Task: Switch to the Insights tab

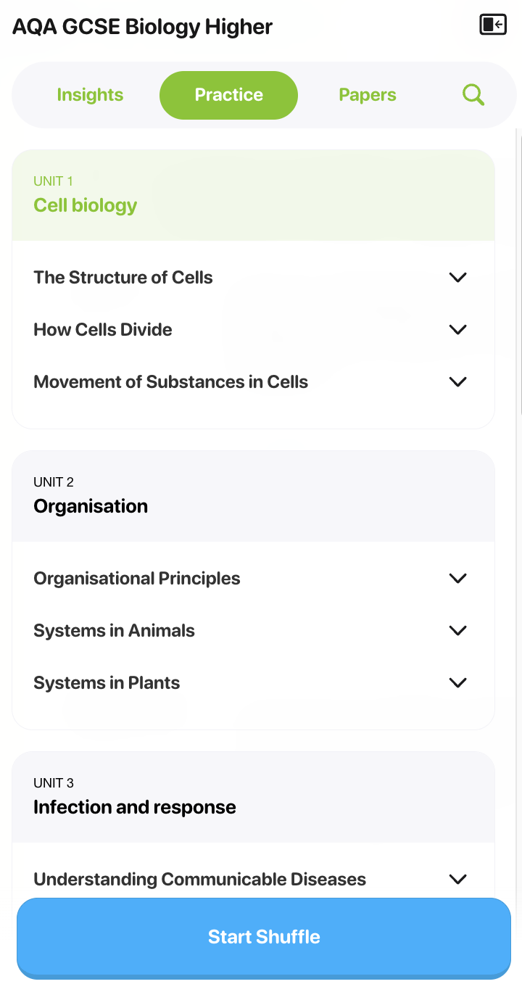Action: pyautogui.click(x=90, y=95)
